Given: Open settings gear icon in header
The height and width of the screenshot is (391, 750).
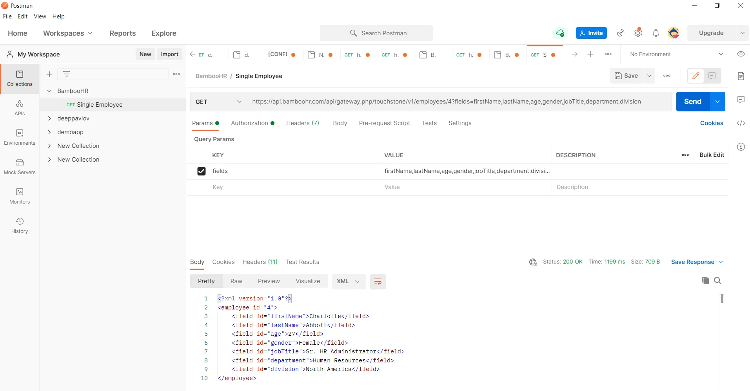Looking at the screenshot, I should (638, 33).
